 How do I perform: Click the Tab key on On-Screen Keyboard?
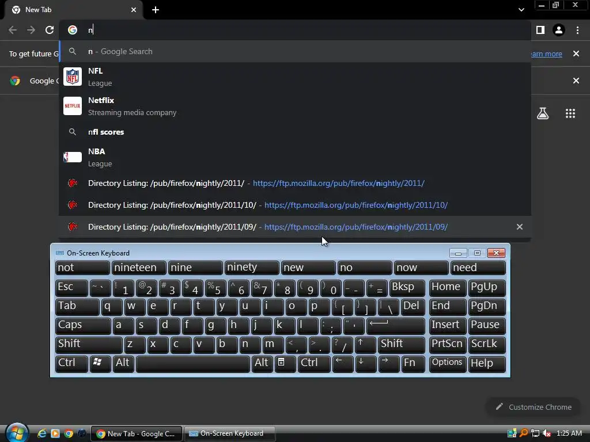point(77,306)
